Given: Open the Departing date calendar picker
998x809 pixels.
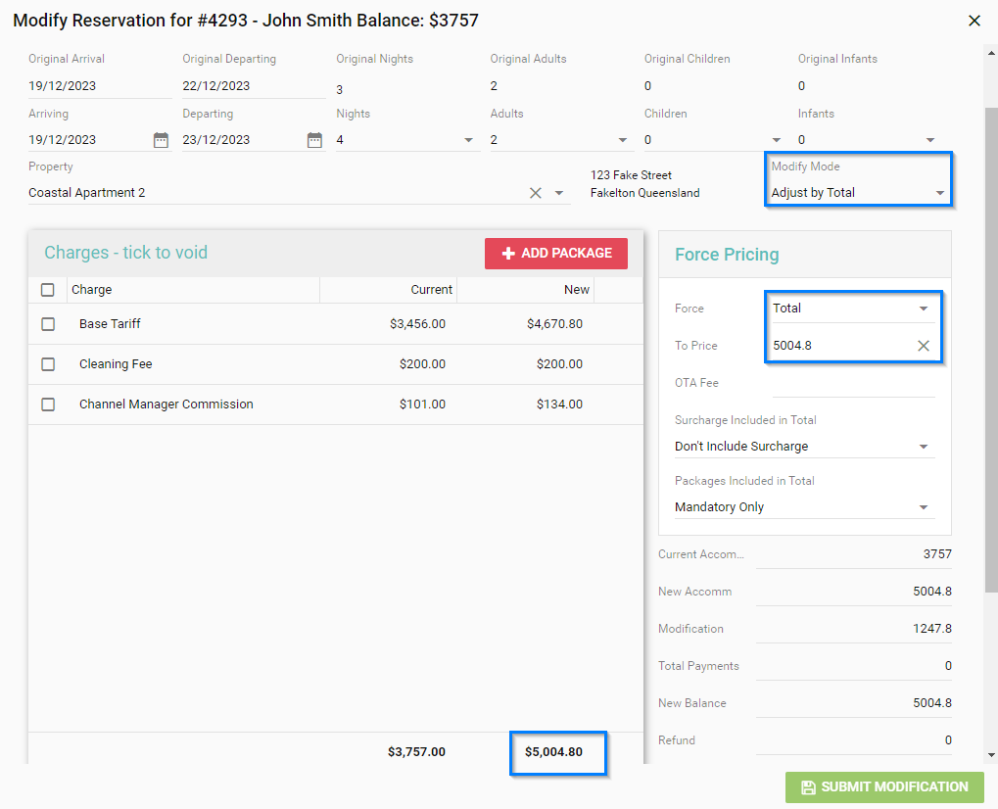Looking at the screenshot, I should (x=314, y=140).
